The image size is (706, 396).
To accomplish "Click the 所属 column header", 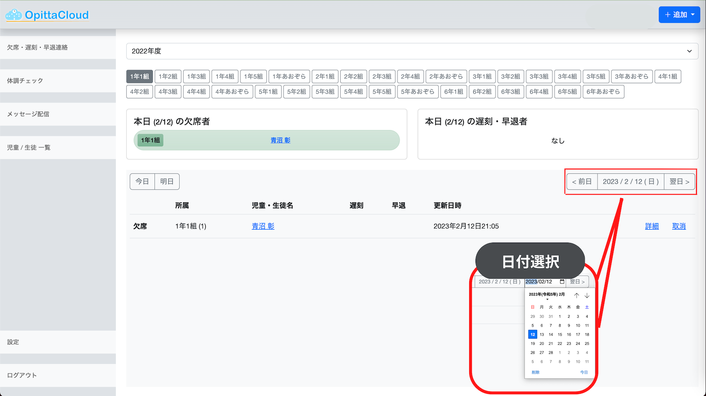I will (x=182, y=205).
